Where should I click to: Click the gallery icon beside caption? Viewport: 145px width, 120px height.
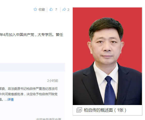79,110
